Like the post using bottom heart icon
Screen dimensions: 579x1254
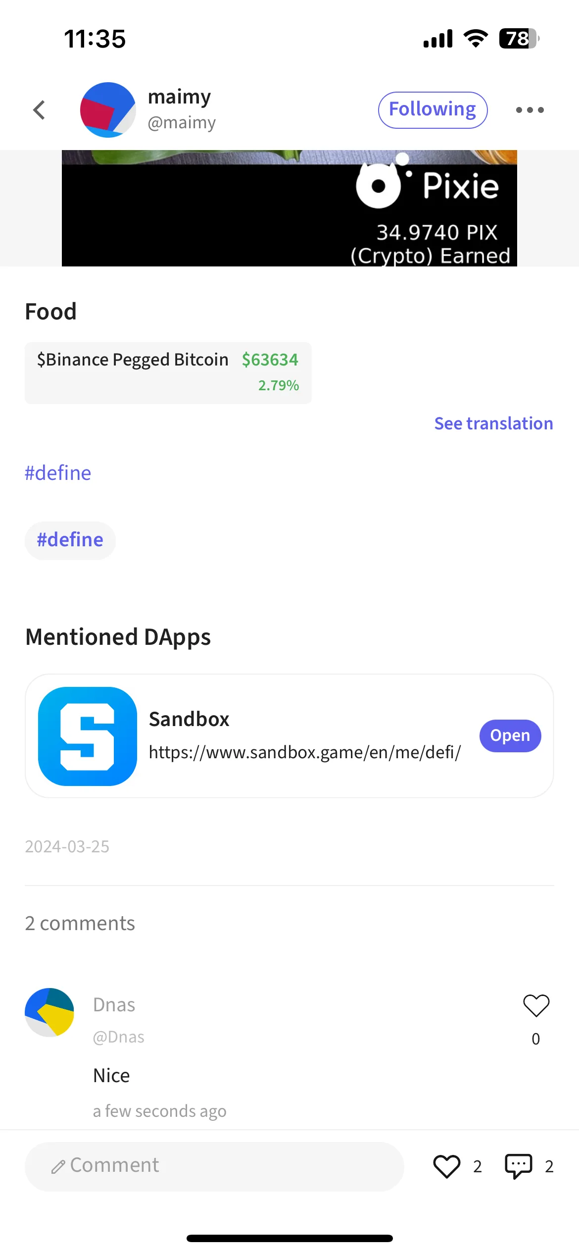(447, 1166)
